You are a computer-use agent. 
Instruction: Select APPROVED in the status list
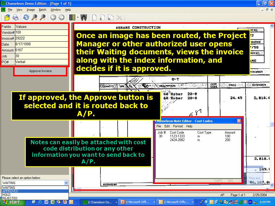pos(35,191)
